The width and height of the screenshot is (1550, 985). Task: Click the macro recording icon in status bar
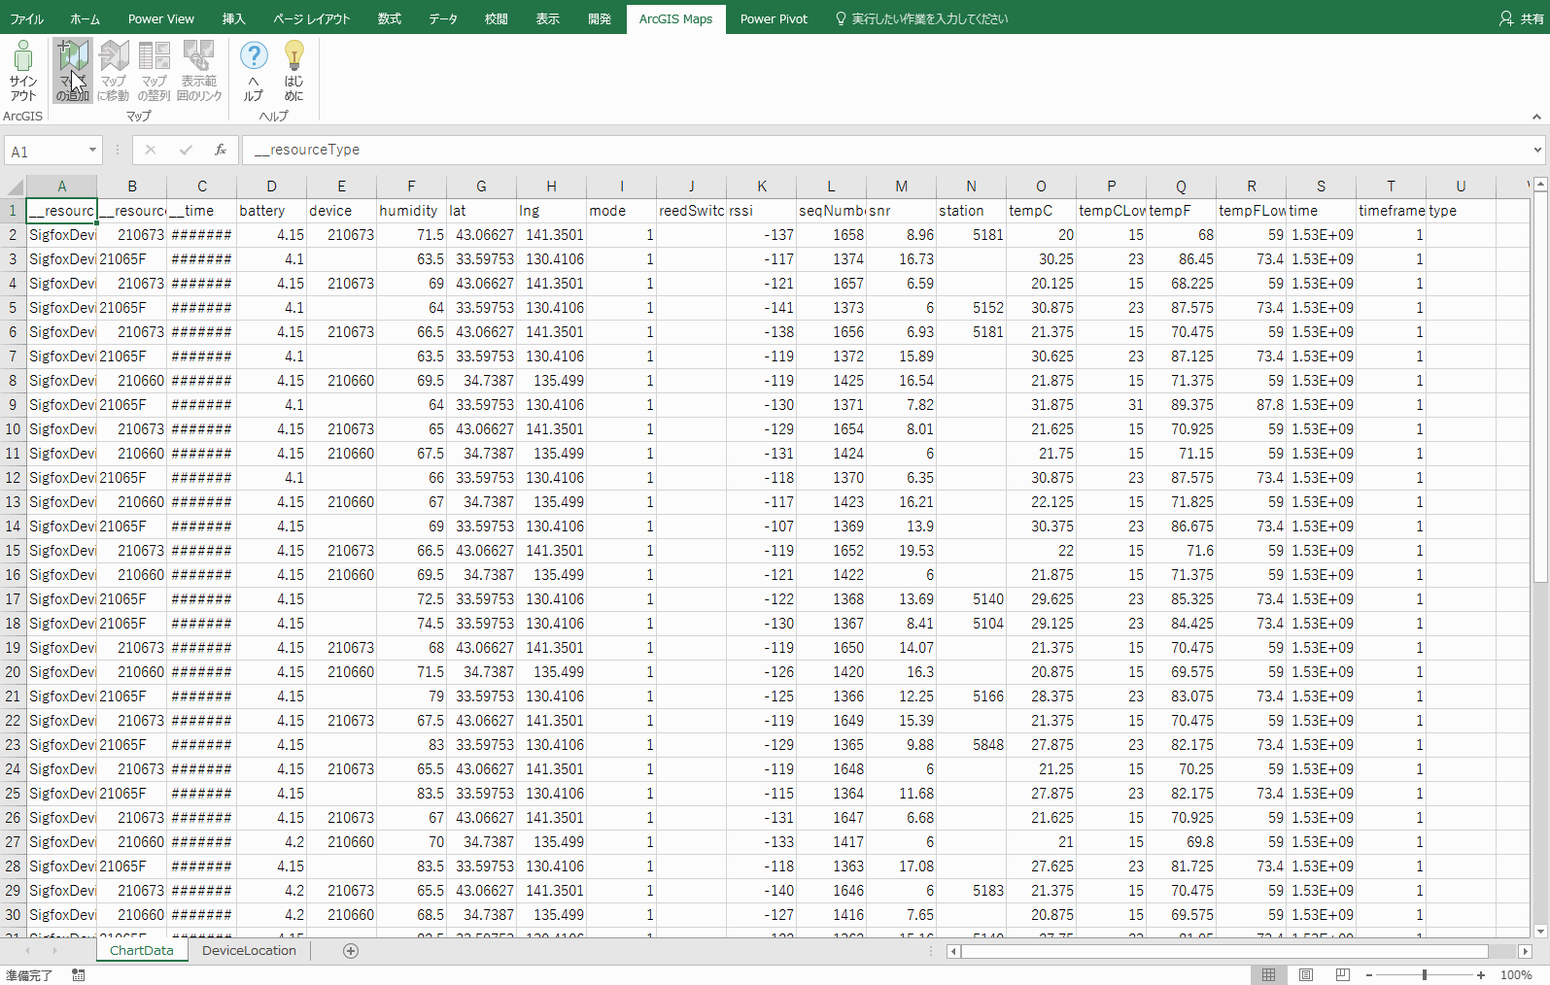79,975
